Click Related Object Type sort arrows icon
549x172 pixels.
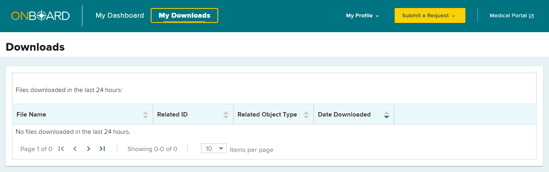[x=306, y=115]
